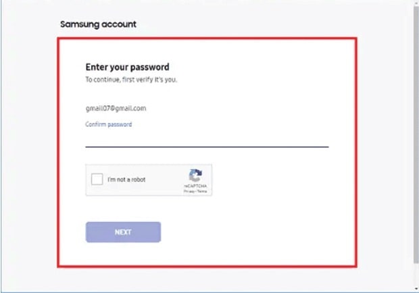Open the reCAPTCHA Terms link

(x=201, y=192)
